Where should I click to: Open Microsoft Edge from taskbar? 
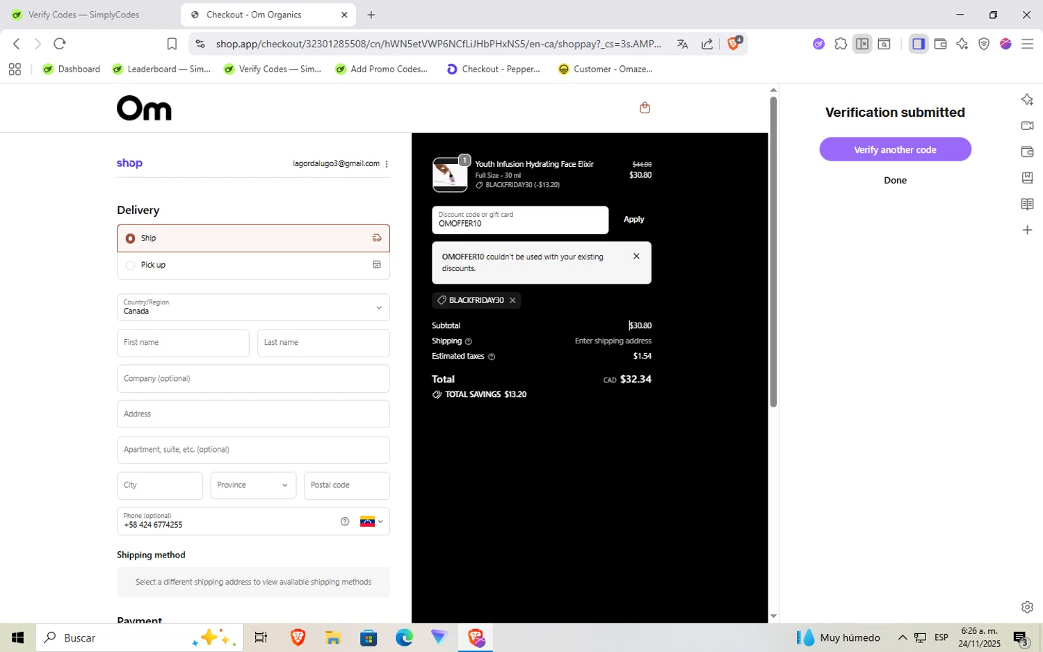tap(404, 637)
